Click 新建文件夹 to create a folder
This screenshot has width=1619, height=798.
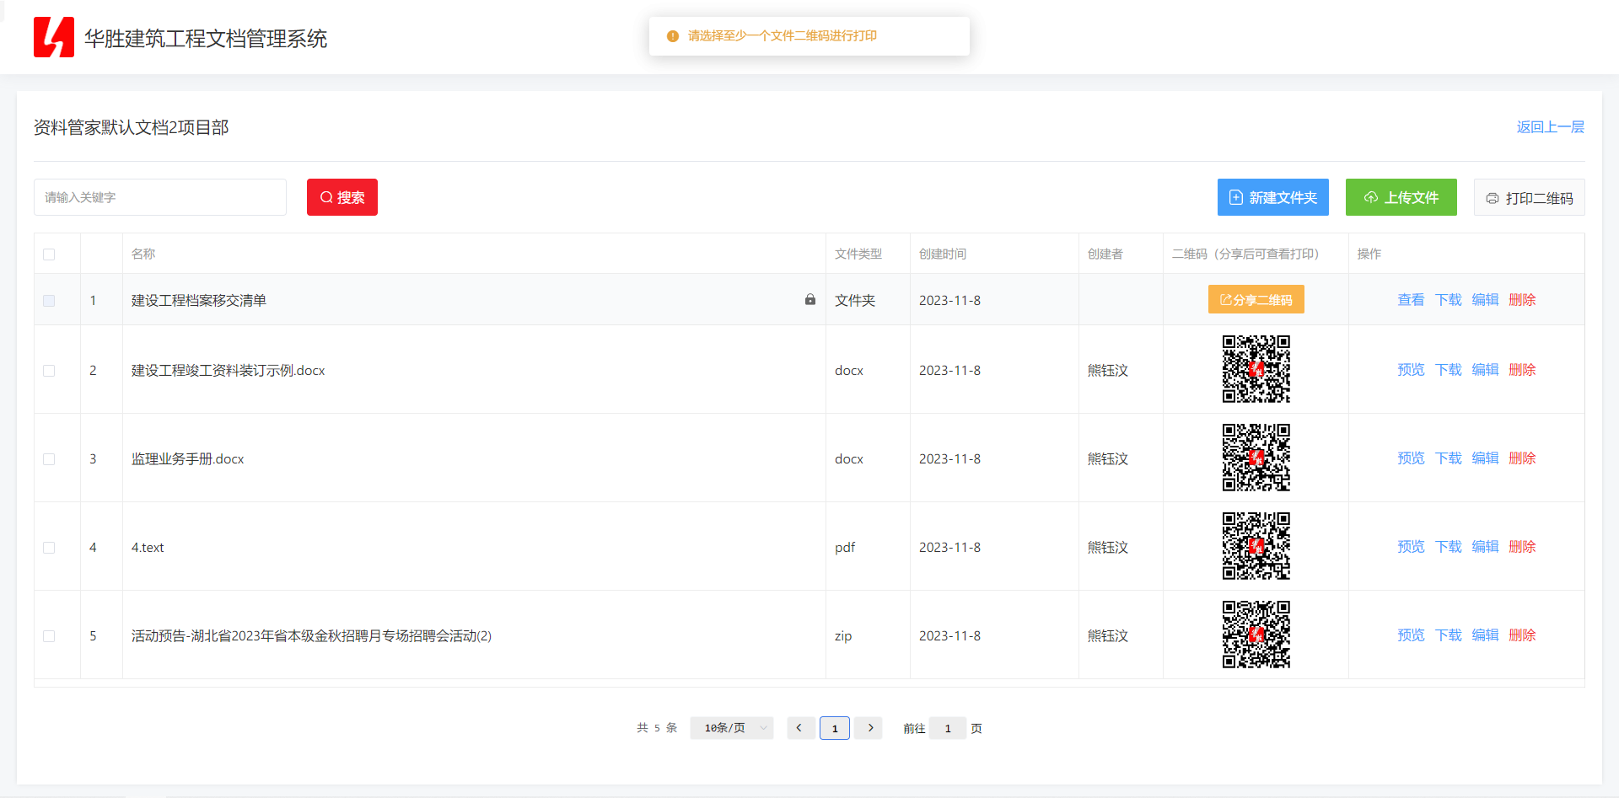tap(1273, 197)
